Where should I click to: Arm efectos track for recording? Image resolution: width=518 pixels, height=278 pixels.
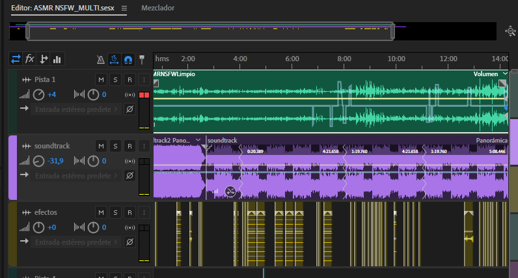tap(129, 212)
